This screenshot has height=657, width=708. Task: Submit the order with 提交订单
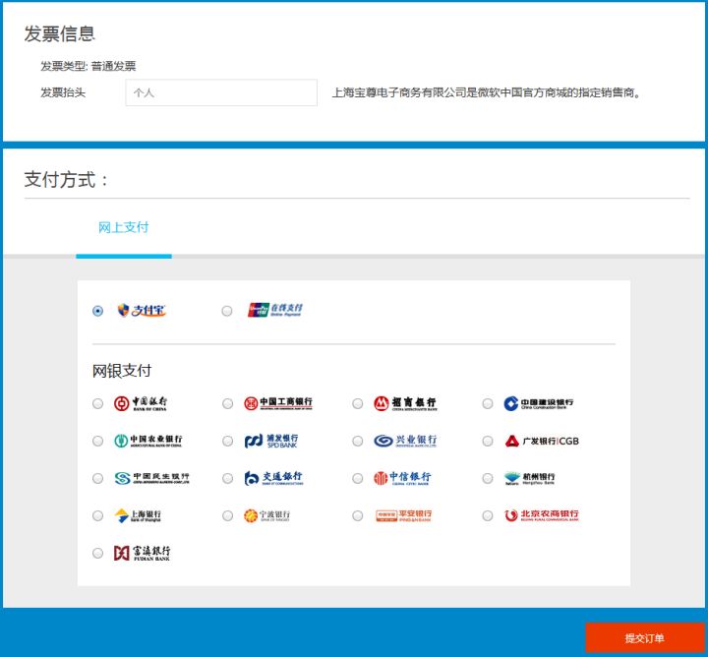click(645, 638)
